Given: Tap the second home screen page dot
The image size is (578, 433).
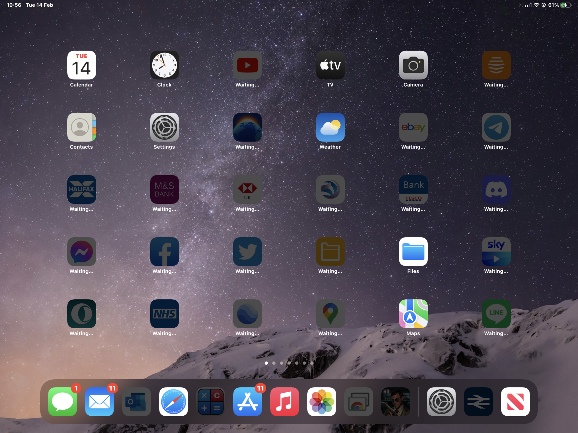Looking at the screenshot, I should (x=274, y=363).
